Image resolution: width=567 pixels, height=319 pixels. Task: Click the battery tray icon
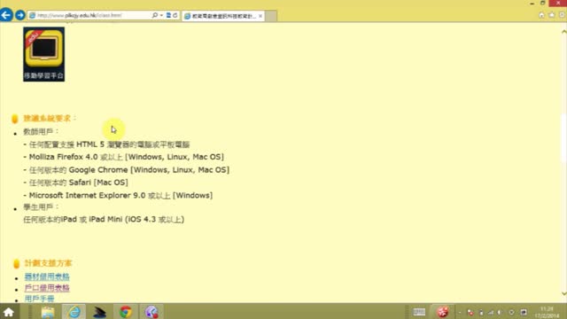coord(481,312)
